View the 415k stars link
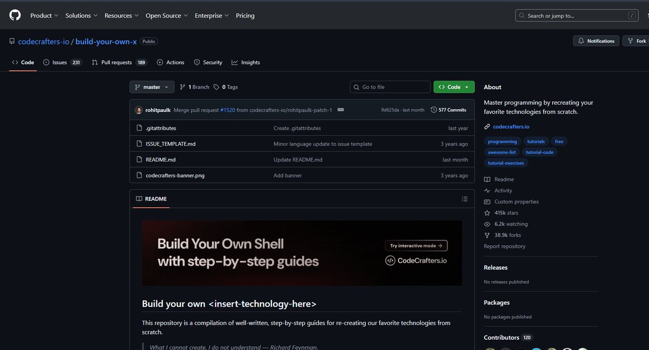The image size is (649, 350). coord(501,213)
